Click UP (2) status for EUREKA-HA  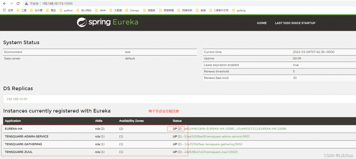[177, 129]
